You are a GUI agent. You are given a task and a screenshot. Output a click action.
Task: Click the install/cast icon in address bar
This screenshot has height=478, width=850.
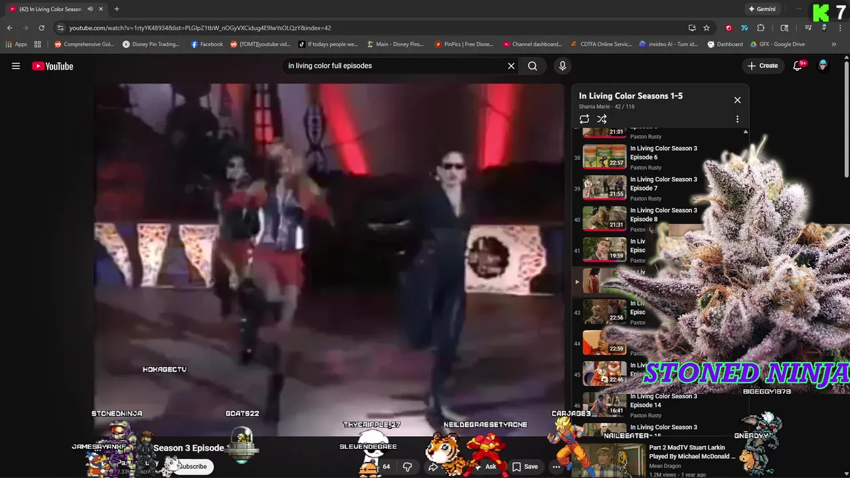pos(692,28)
